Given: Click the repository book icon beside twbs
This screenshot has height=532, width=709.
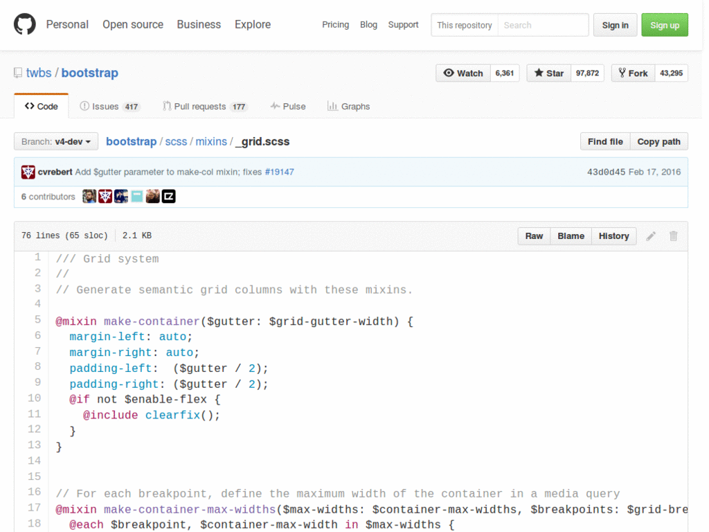Looking at the screenshot, I should 18,73.
